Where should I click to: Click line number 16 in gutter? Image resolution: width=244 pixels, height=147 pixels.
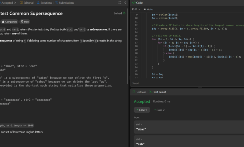coord(136,39)
